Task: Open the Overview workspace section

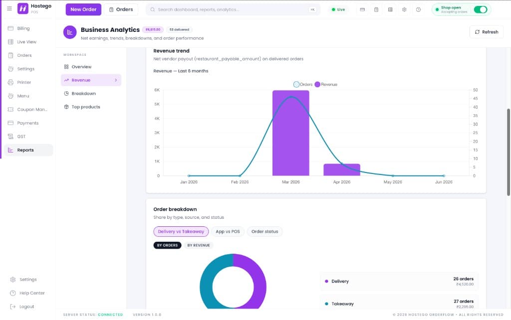Action: (x=91, y=67)
